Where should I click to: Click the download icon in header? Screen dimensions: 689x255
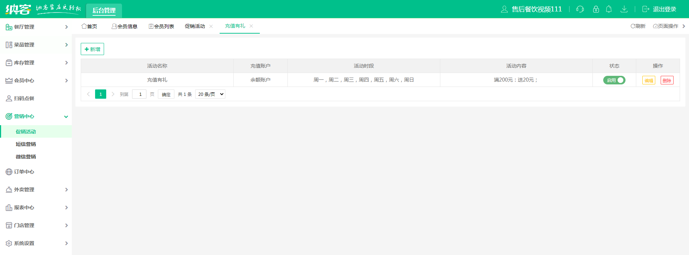point(624,9)
